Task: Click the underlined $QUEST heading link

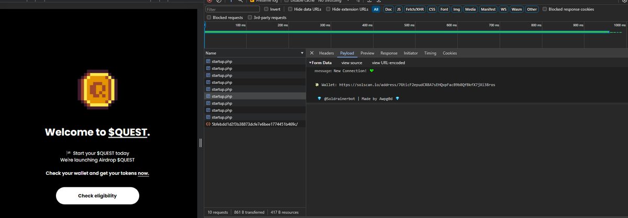Action: tap(128, 132)
